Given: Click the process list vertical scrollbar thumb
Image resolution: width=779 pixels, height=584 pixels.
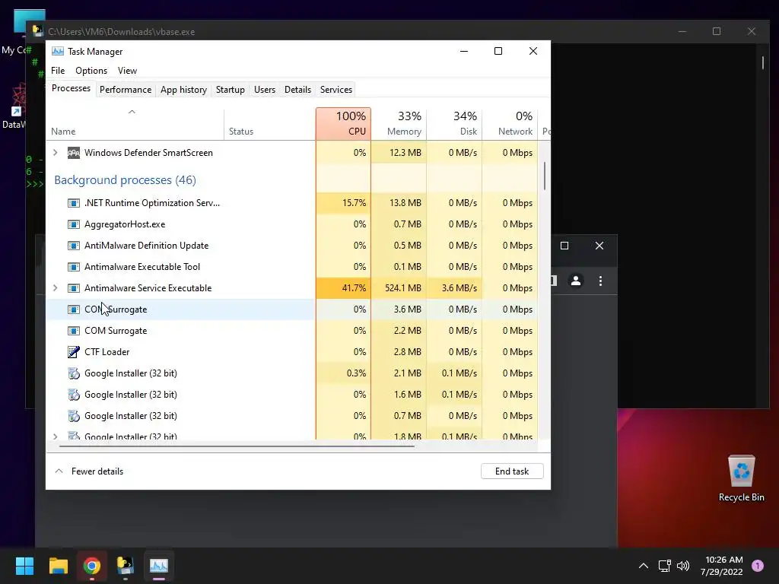Looking at the screenshot, I should click(545, 176).
